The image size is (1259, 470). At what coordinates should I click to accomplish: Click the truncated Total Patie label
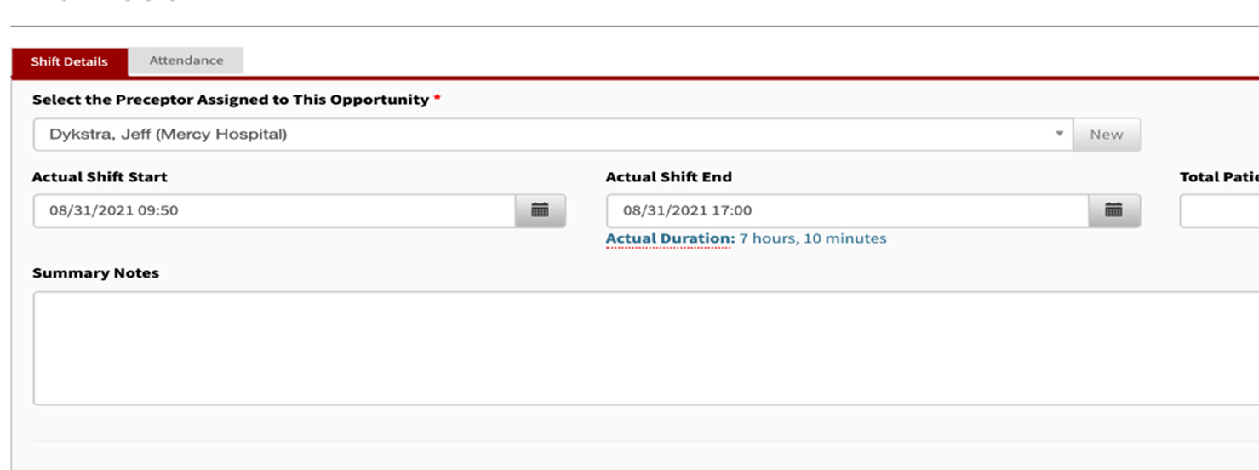click(1219, 177)
